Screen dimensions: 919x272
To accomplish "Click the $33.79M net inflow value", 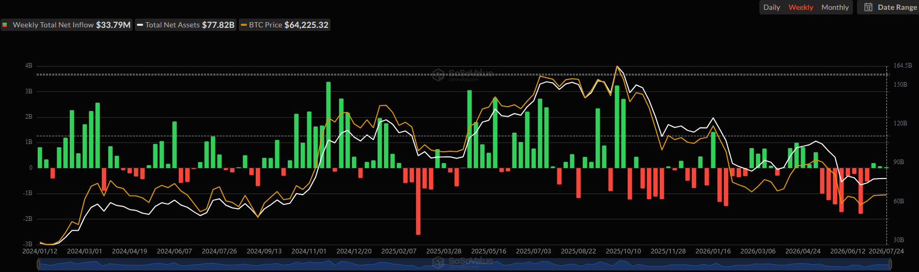I will pyautogui.click(x=113, y=25).
